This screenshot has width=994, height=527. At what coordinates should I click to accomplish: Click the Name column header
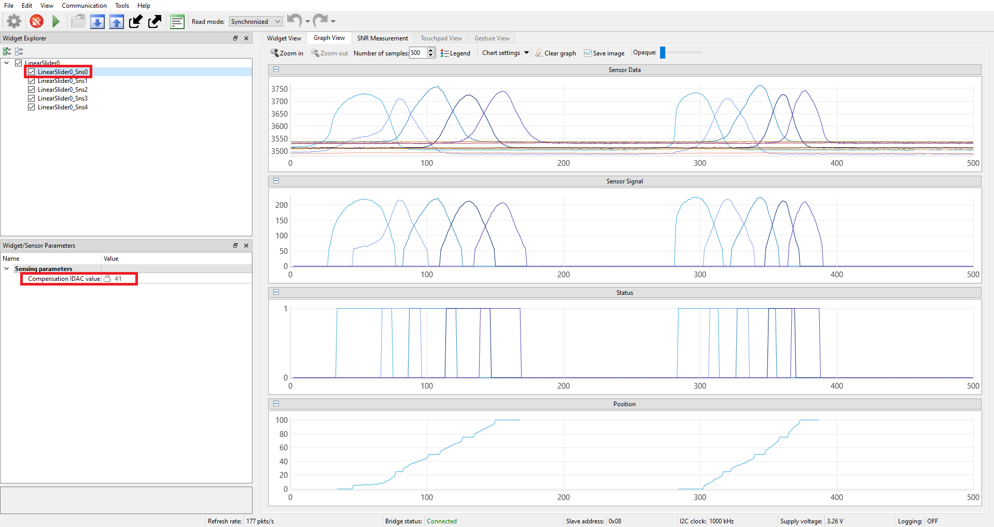point(51,259)
